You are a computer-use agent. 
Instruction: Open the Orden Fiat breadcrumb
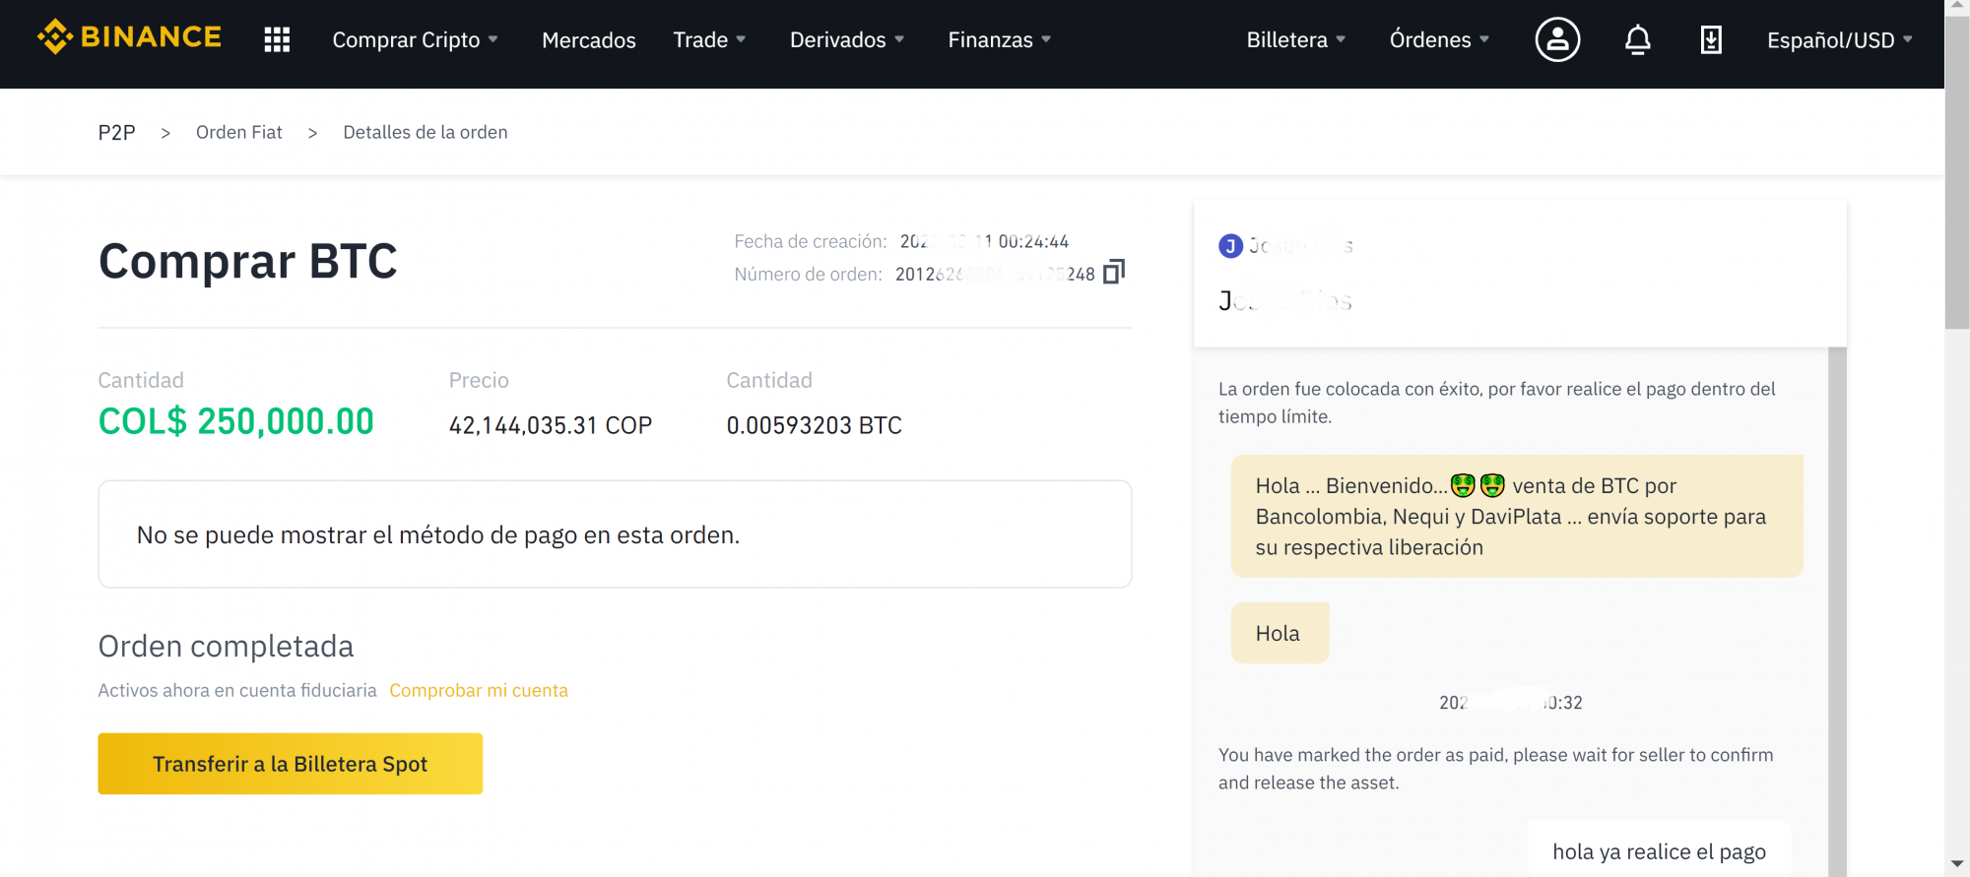point(239,133)
